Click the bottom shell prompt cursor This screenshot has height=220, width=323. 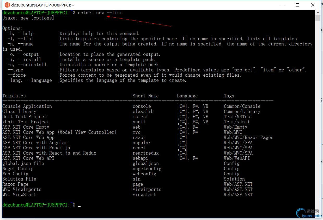point(79,206)
